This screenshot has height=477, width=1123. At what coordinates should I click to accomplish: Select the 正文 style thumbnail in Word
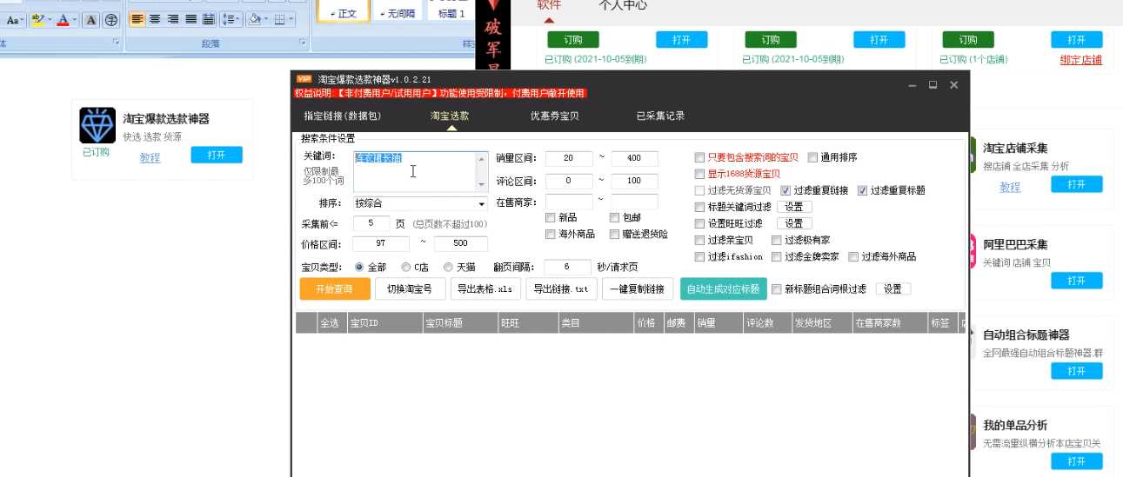(345, 10)
